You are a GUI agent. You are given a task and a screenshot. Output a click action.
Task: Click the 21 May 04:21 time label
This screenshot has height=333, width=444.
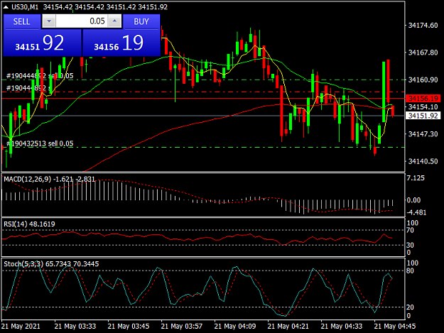pyautogui.click(x=288, y=326)
